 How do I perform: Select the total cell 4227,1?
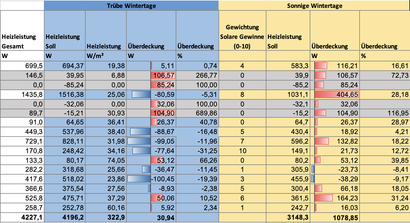22,218
